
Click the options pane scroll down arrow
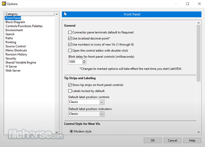[x=198, y=132]
